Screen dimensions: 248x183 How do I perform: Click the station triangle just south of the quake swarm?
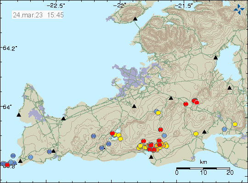point(151,157)
